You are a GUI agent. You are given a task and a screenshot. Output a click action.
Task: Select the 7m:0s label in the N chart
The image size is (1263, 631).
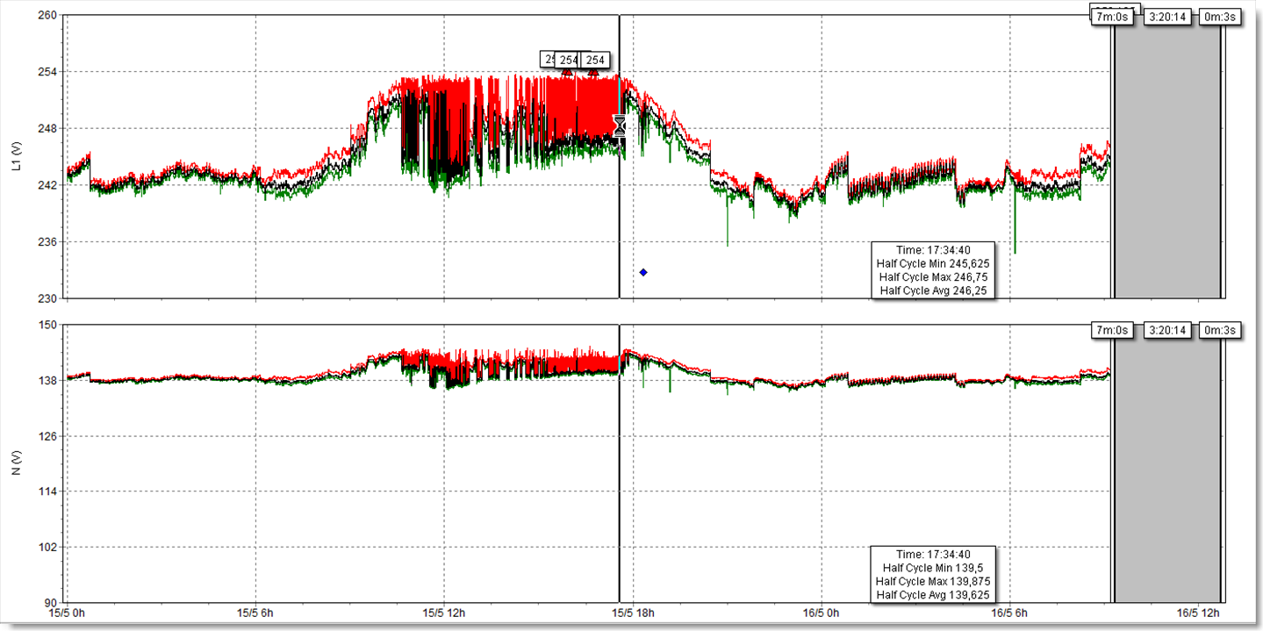[1115, 330]
